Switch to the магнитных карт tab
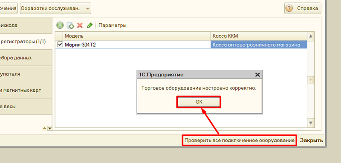The height and width of the screenshot is (163, 341). [26, 90]
